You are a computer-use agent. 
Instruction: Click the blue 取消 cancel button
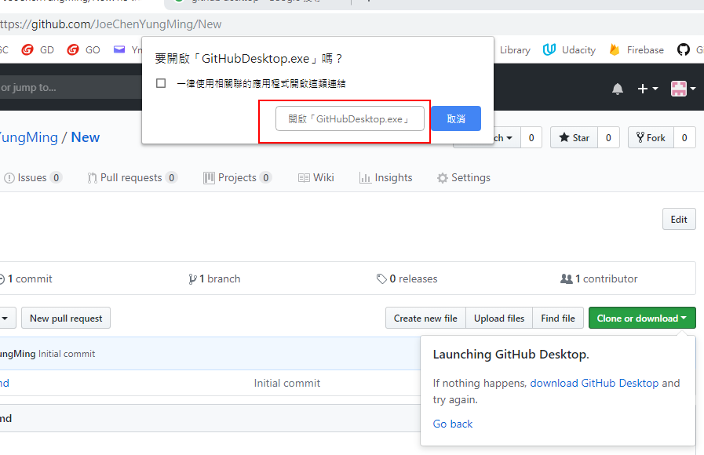point(456,118)
